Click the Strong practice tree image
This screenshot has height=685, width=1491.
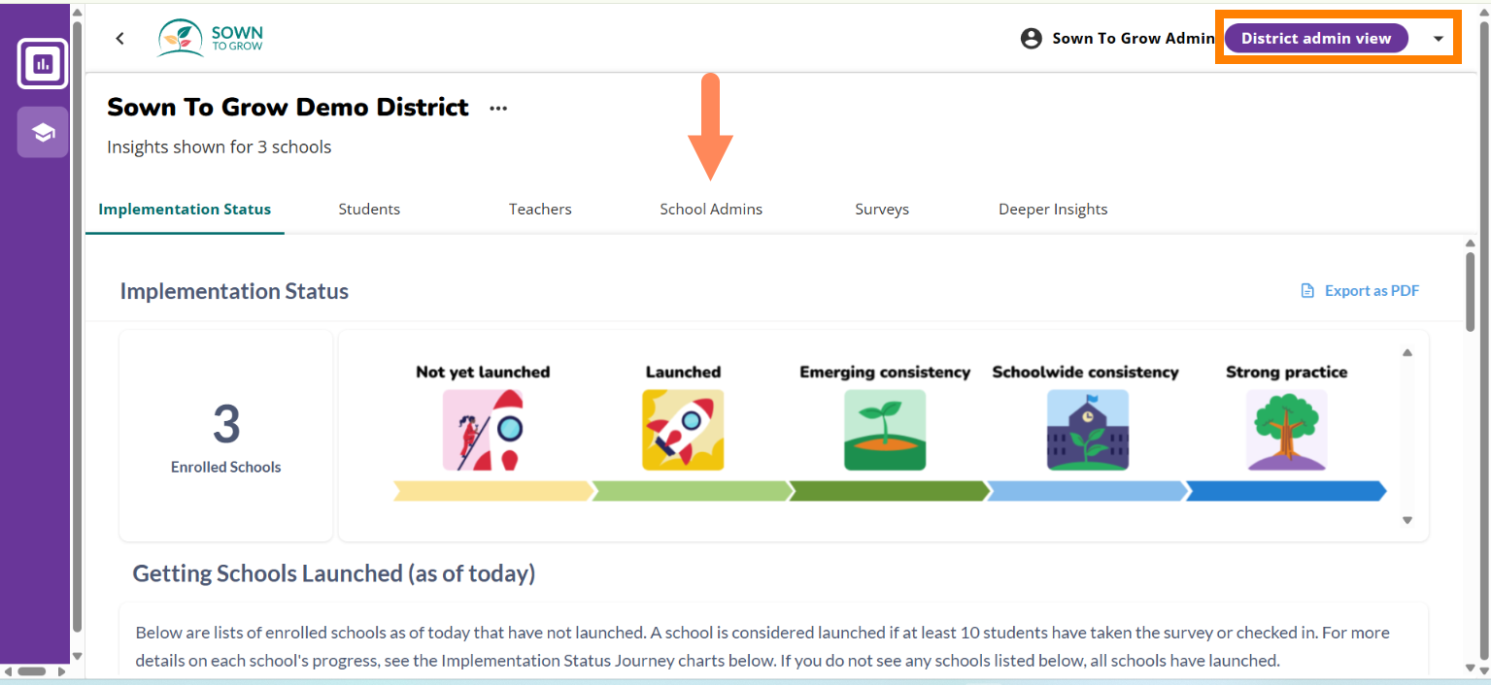point(1287,430)
